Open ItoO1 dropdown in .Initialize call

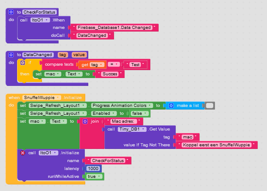pyautogui.click(x=49, y=153)
